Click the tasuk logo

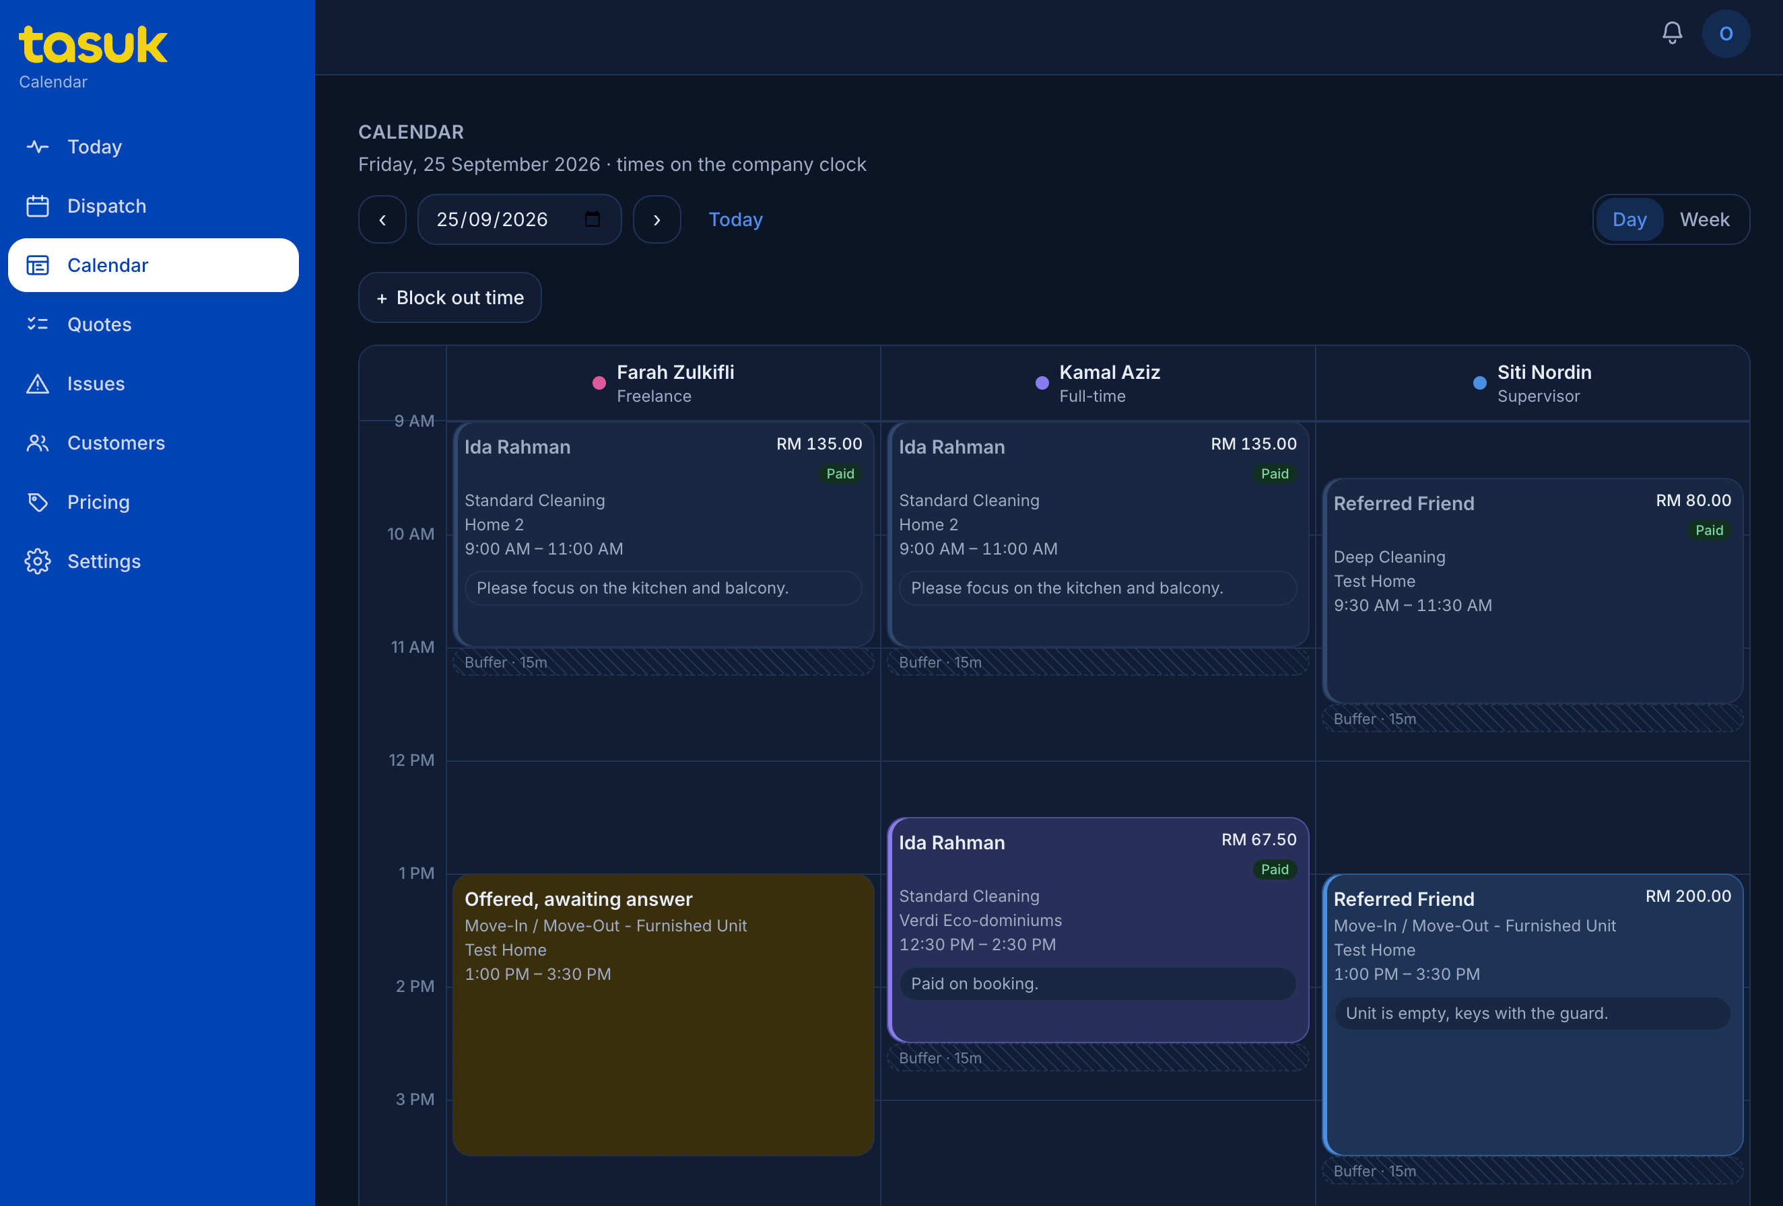coord(93,44)
